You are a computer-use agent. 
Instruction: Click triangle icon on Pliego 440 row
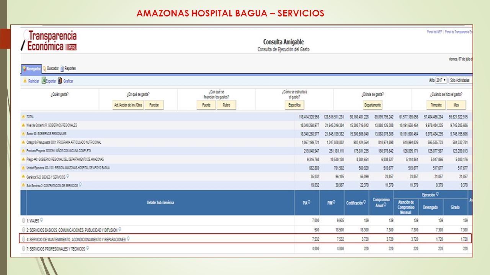[23, 159]
